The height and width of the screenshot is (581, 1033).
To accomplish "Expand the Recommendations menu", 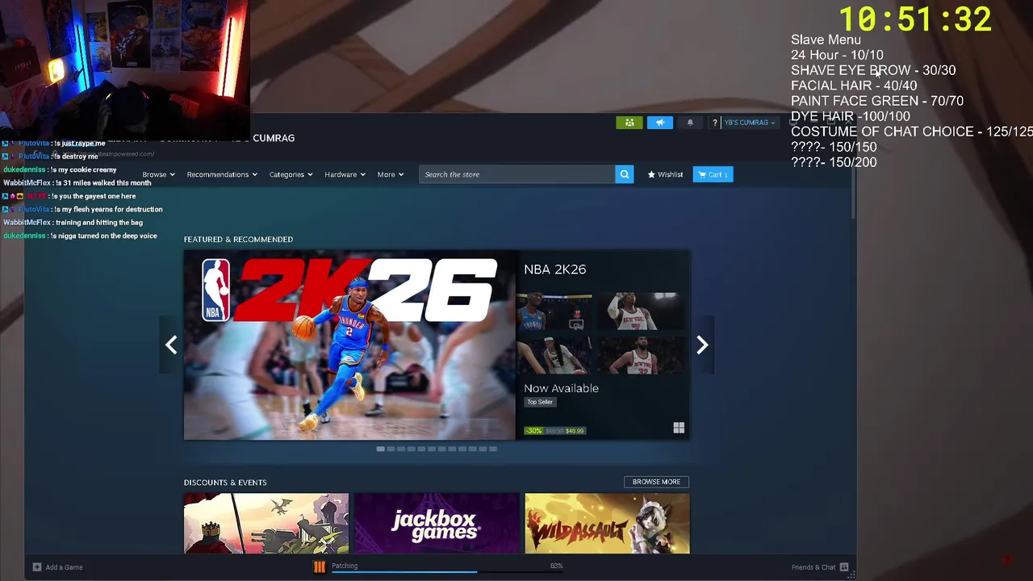I will tap(222, 174).
